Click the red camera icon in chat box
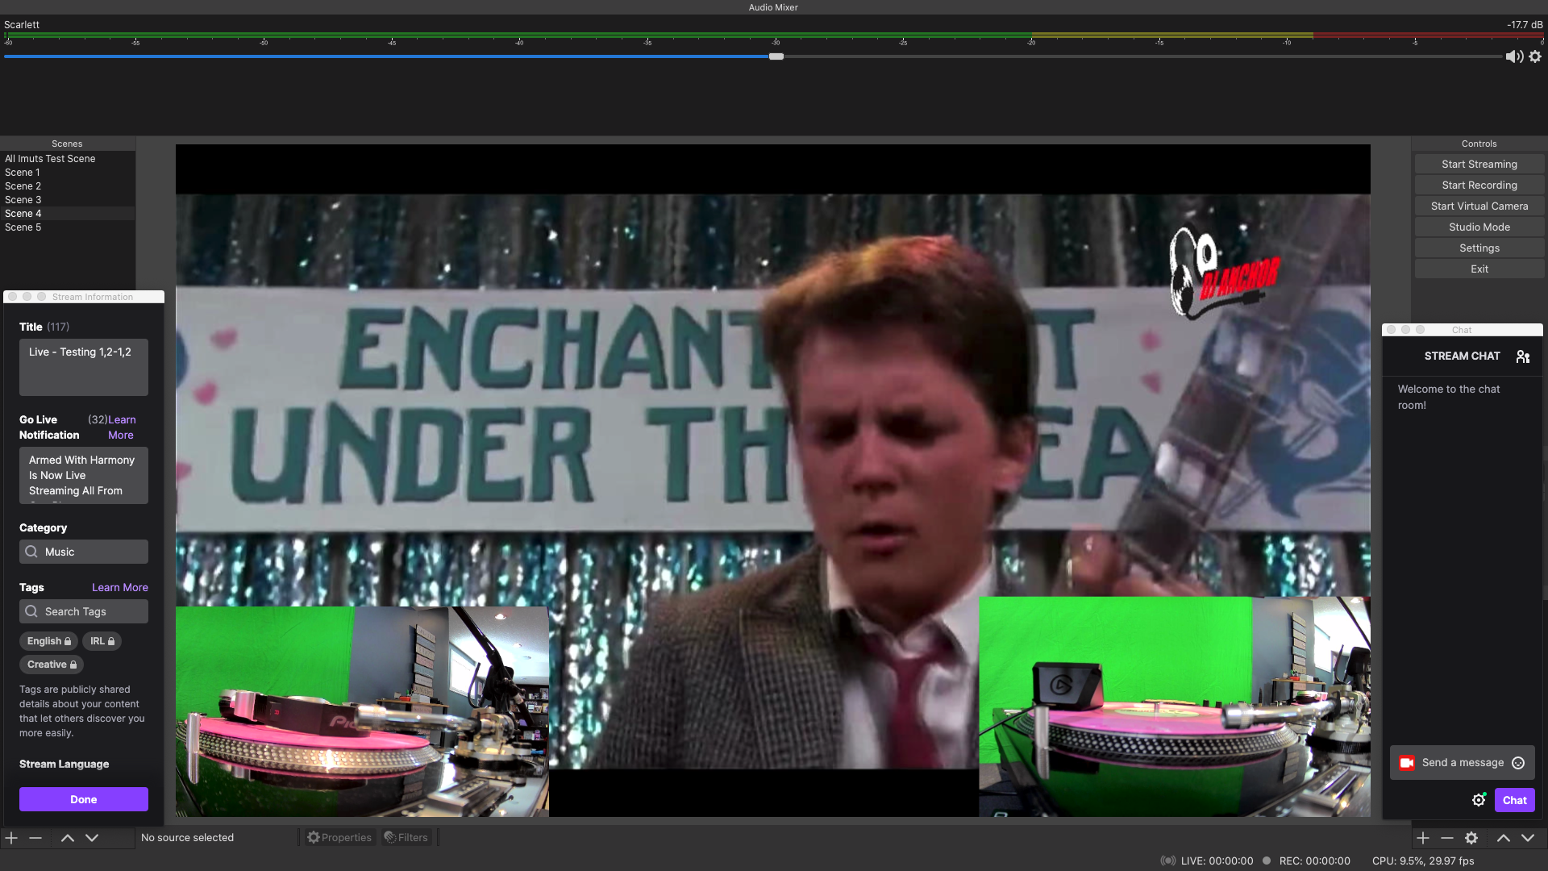 pos(1407,763)
